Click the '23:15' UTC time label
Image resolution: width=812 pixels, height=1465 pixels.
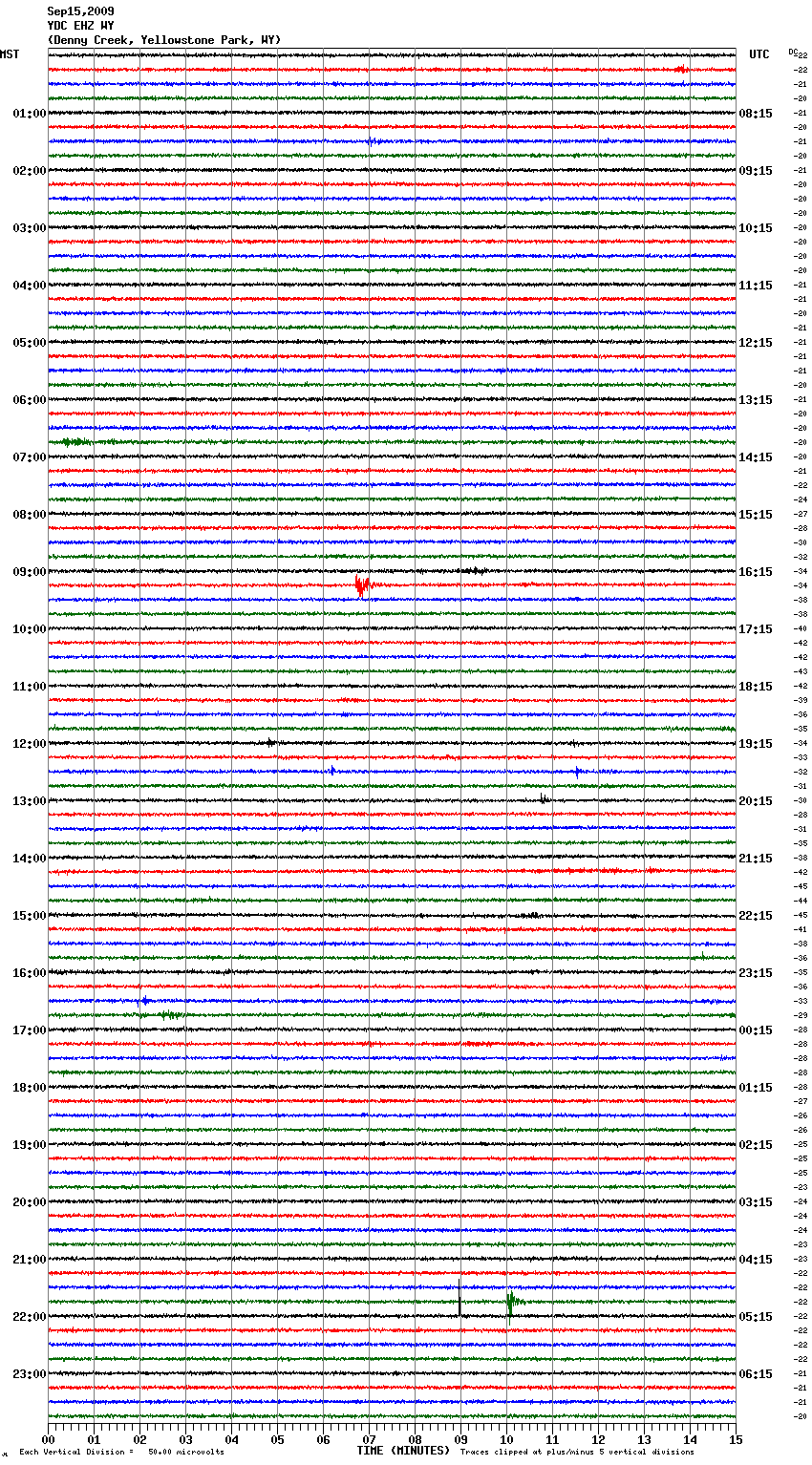pos(756,973)
